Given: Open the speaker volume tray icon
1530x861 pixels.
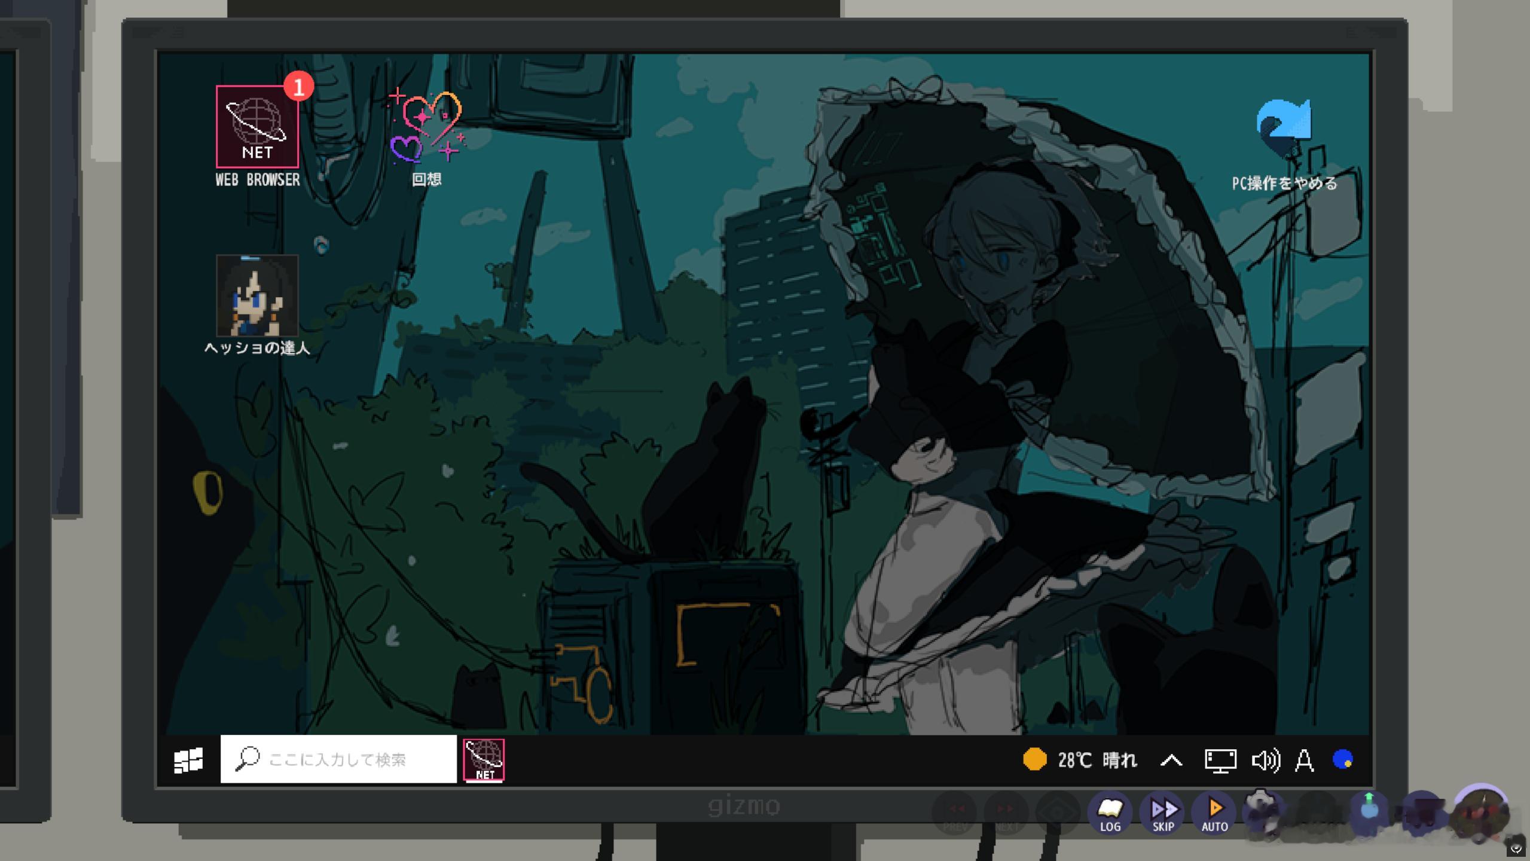Looking at the screenshot, I should pyautogui.click(x=1266, y=761).
